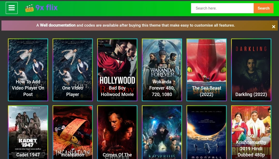Open SO Krishnamurthy 2019 Hindi Dubbed 480p
The height and width of the screenshot is (159, 279).
coord(251,132)
